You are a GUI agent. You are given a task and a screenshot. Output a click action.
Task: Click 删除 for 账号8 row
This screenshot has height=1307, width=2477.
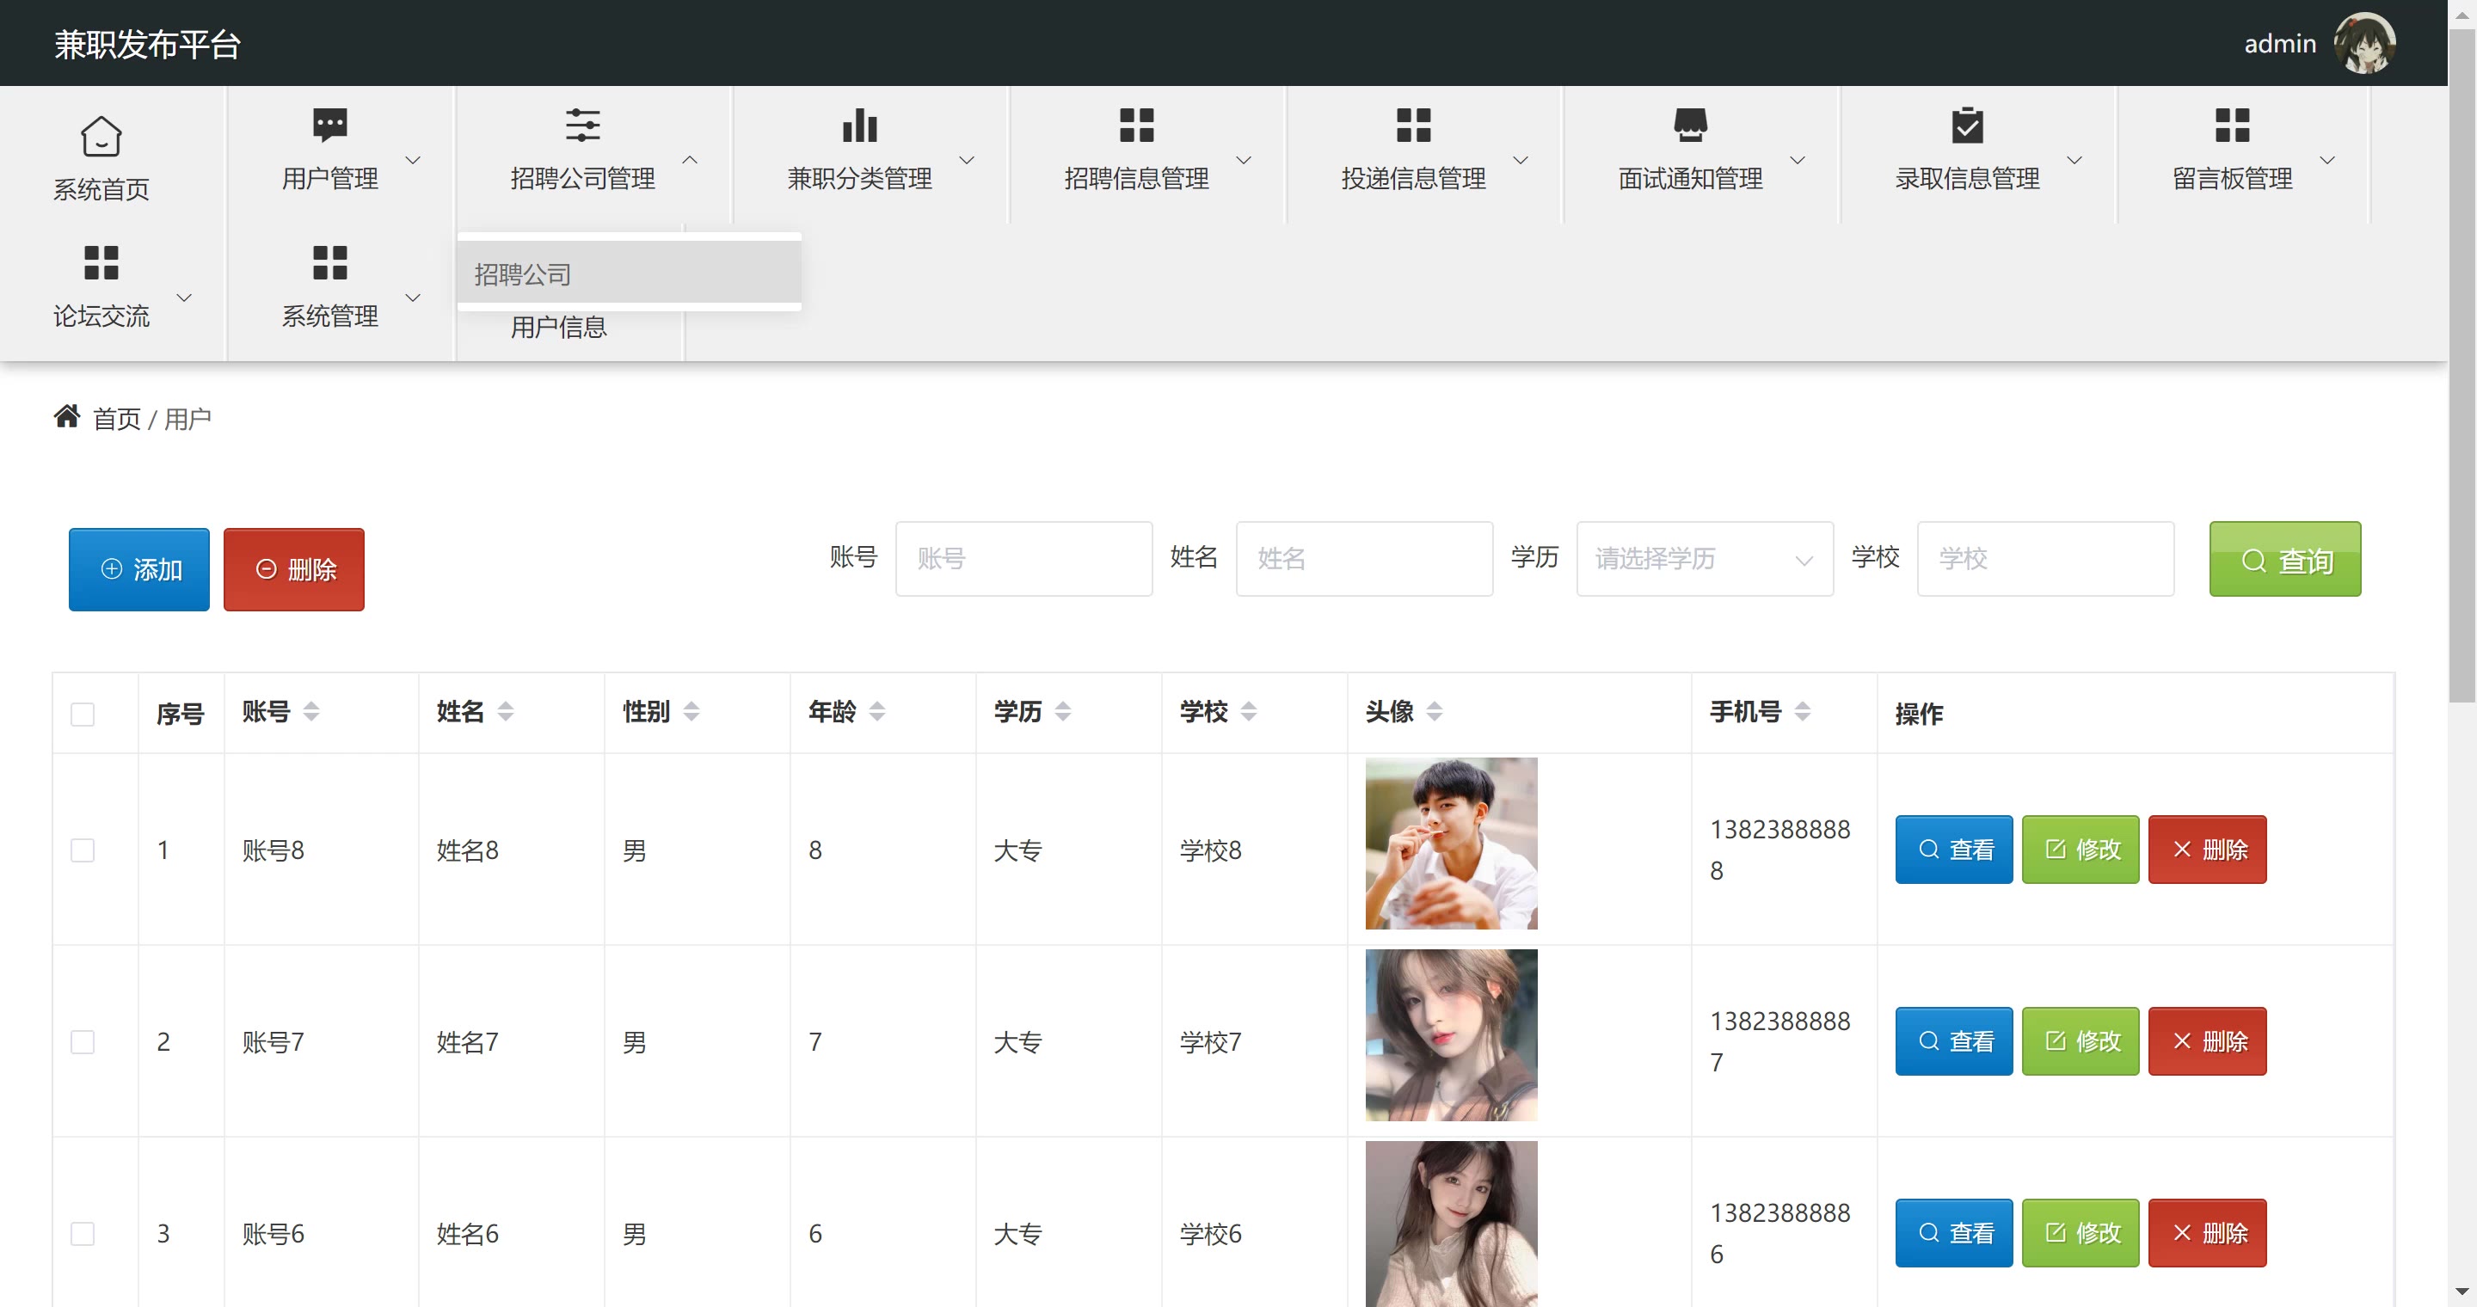click(2207, 850)
